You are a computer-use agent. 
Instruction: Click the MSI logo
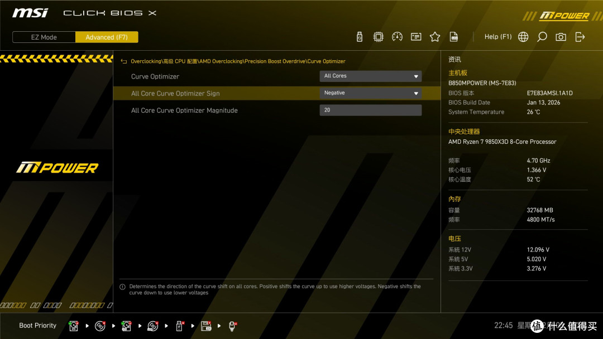pos(30,13)
